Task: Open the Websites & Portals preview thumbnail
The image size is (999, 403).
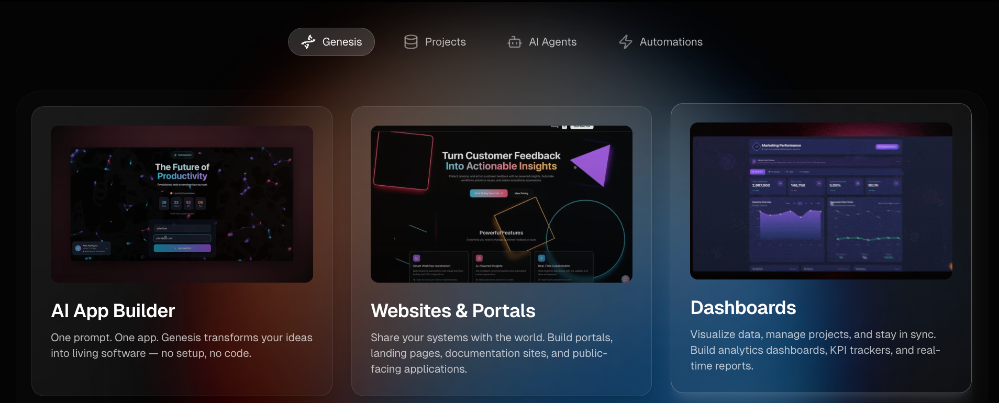Action: tap(502, 204)
